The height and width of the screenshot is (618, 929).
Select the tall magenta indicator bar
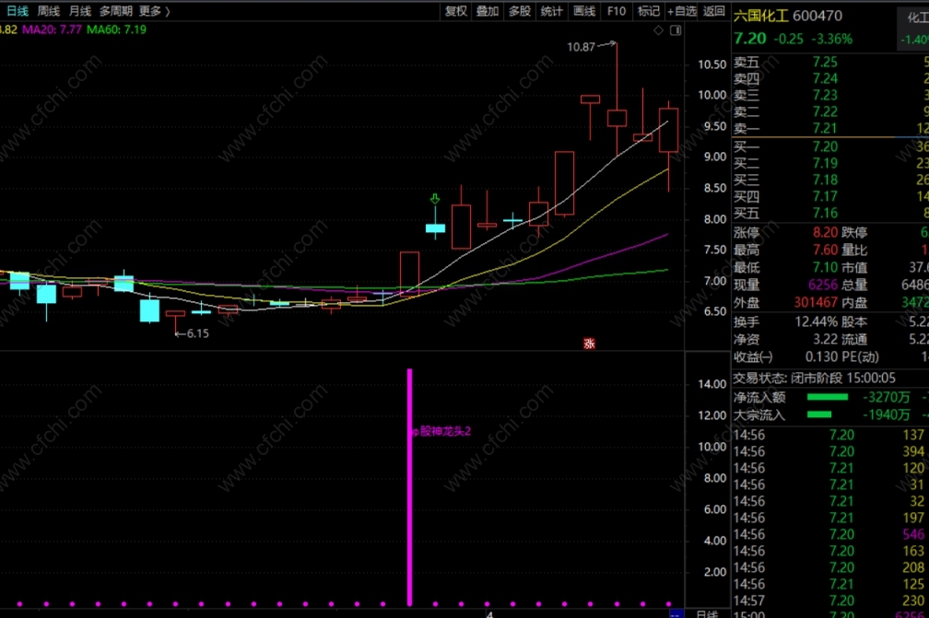[x=409, y=486]
